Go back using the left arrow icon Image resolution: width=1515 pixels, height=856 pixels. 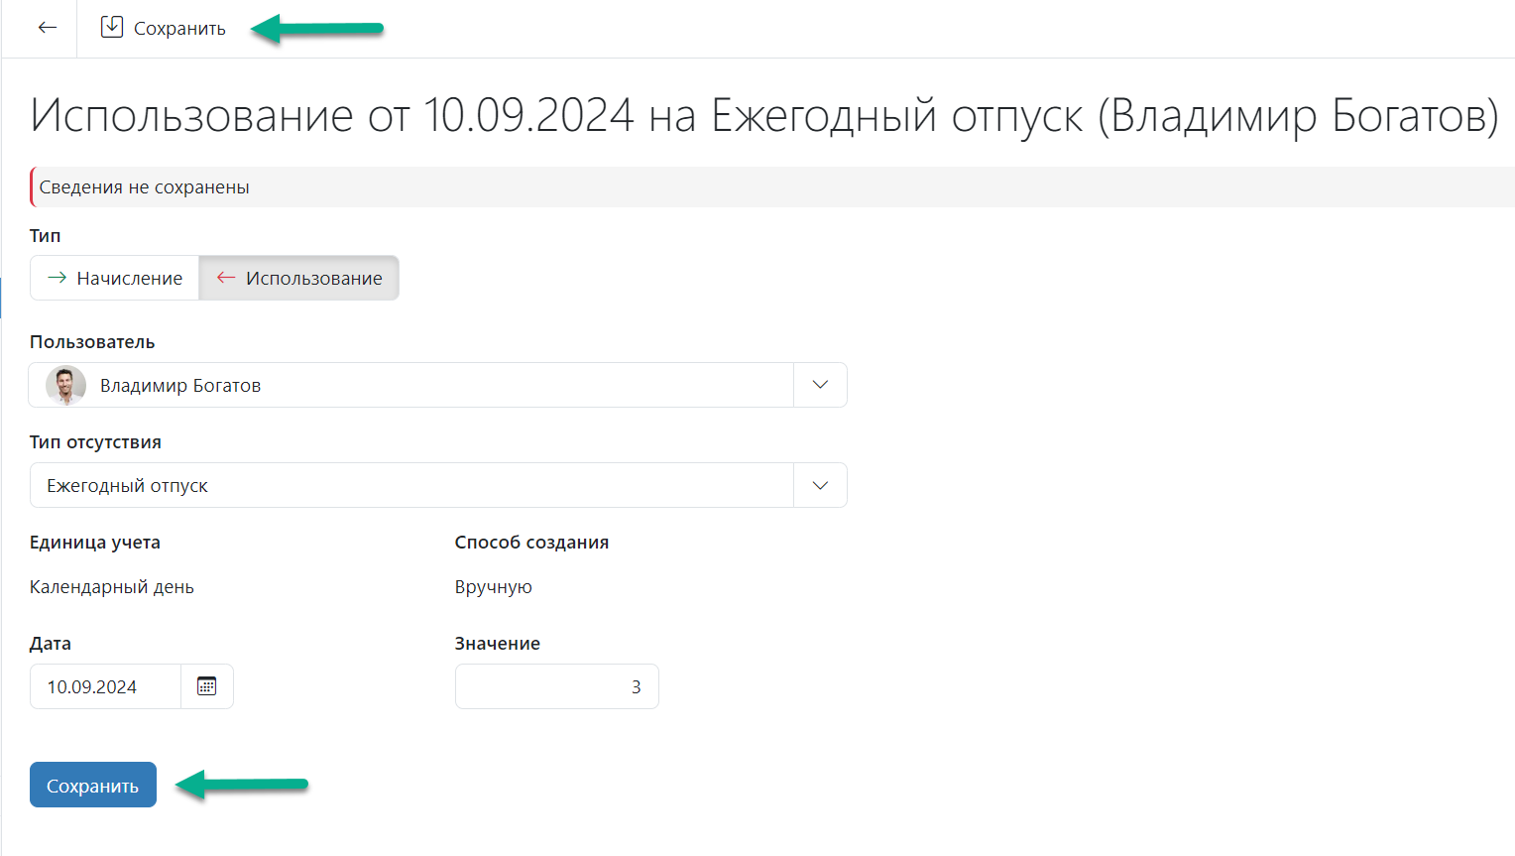coord(47,28)
